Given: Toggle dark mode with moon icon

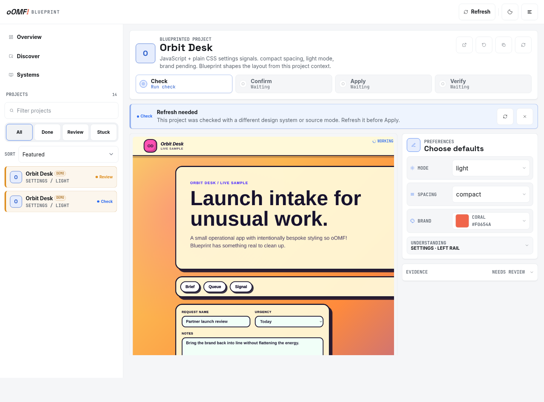Looking at the screenshot, I should coord(510,12).
